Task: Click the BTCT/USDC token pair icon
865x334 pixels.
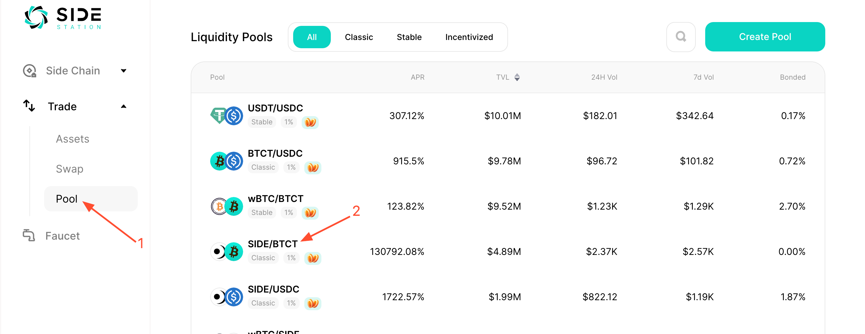Action: pyautogui.click(x=226, y=161)
